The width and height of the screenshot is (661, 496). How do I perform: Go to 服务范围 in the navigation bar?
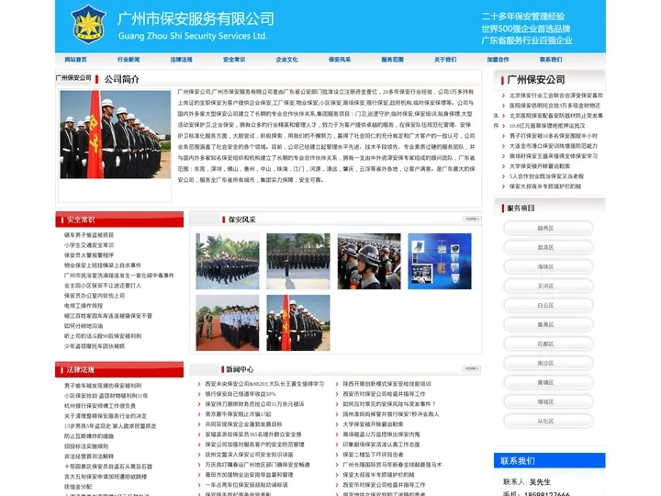393,60
